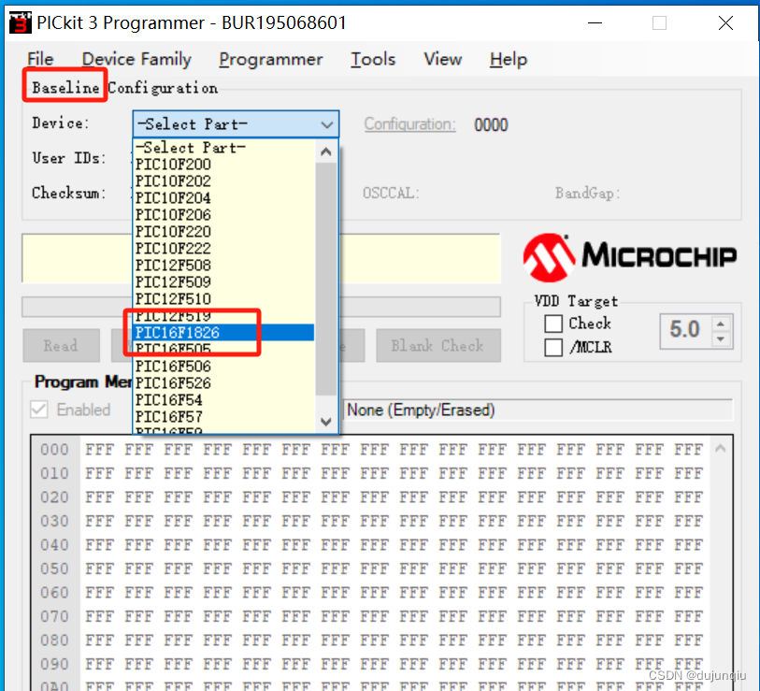760x691 pixels.
Task: Click the PICkit 3 app icon in the title bar
Action: (x=21, y=22)
